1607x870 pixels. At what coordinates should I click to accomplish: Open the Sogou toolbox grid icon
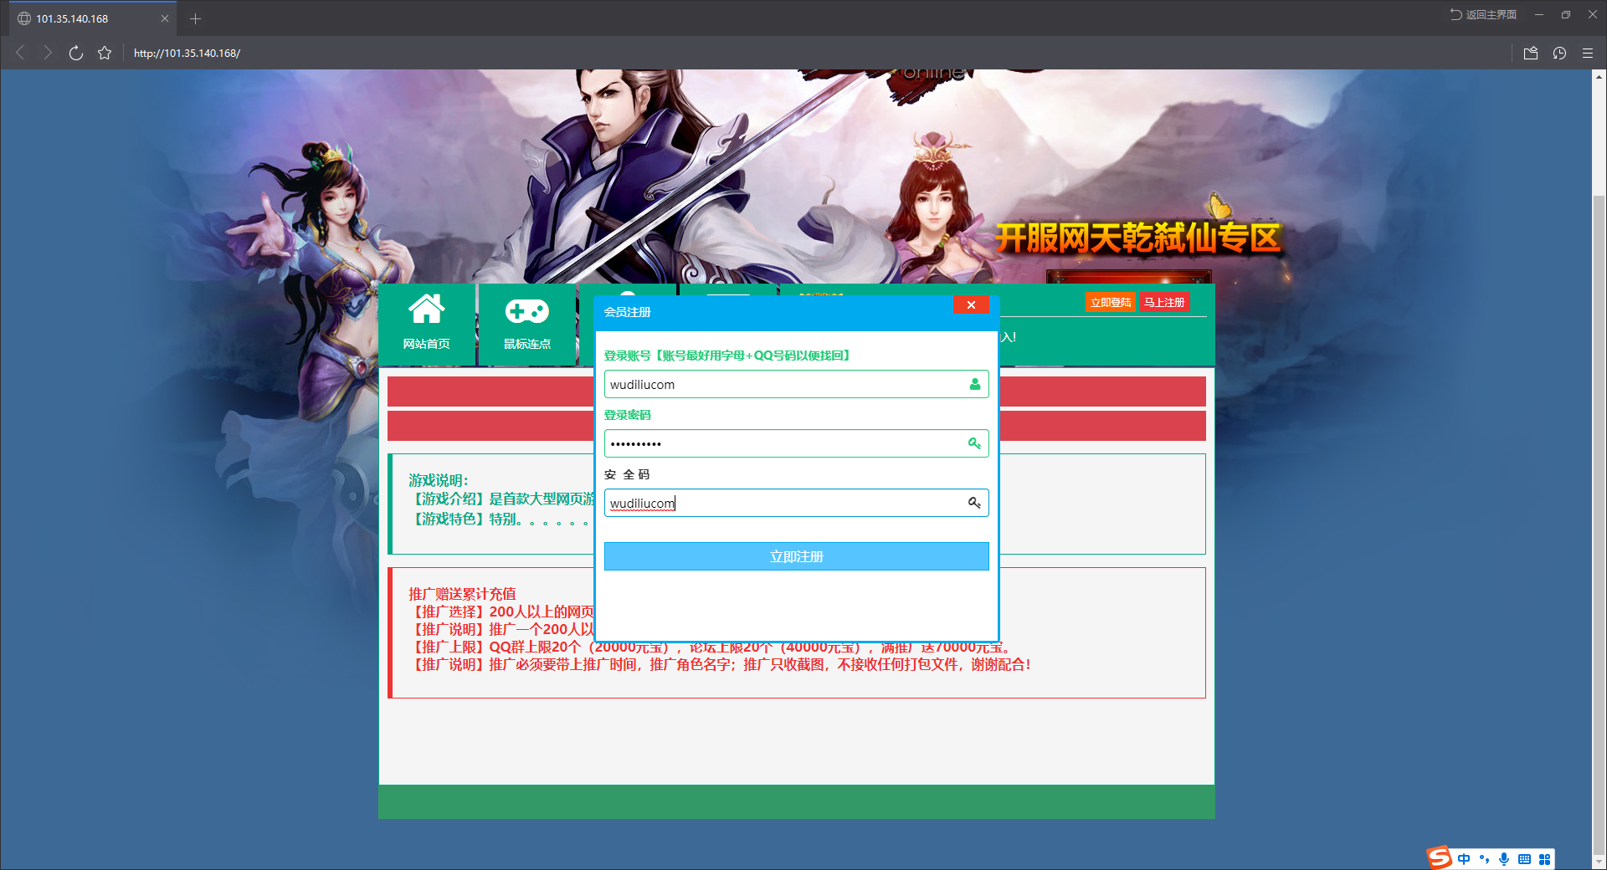pyautogui.click(x=1545, y=859)
